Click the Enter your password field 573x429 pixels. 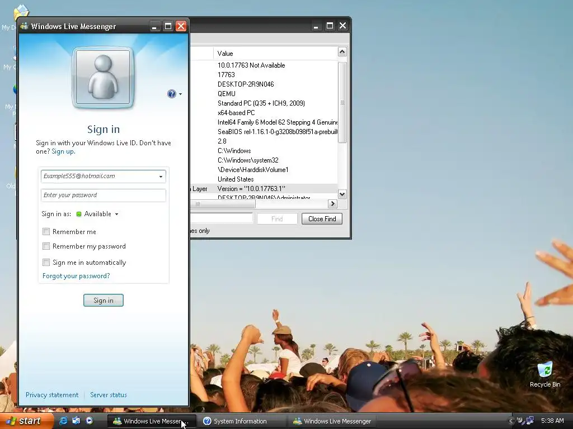(x=104, y=195)
